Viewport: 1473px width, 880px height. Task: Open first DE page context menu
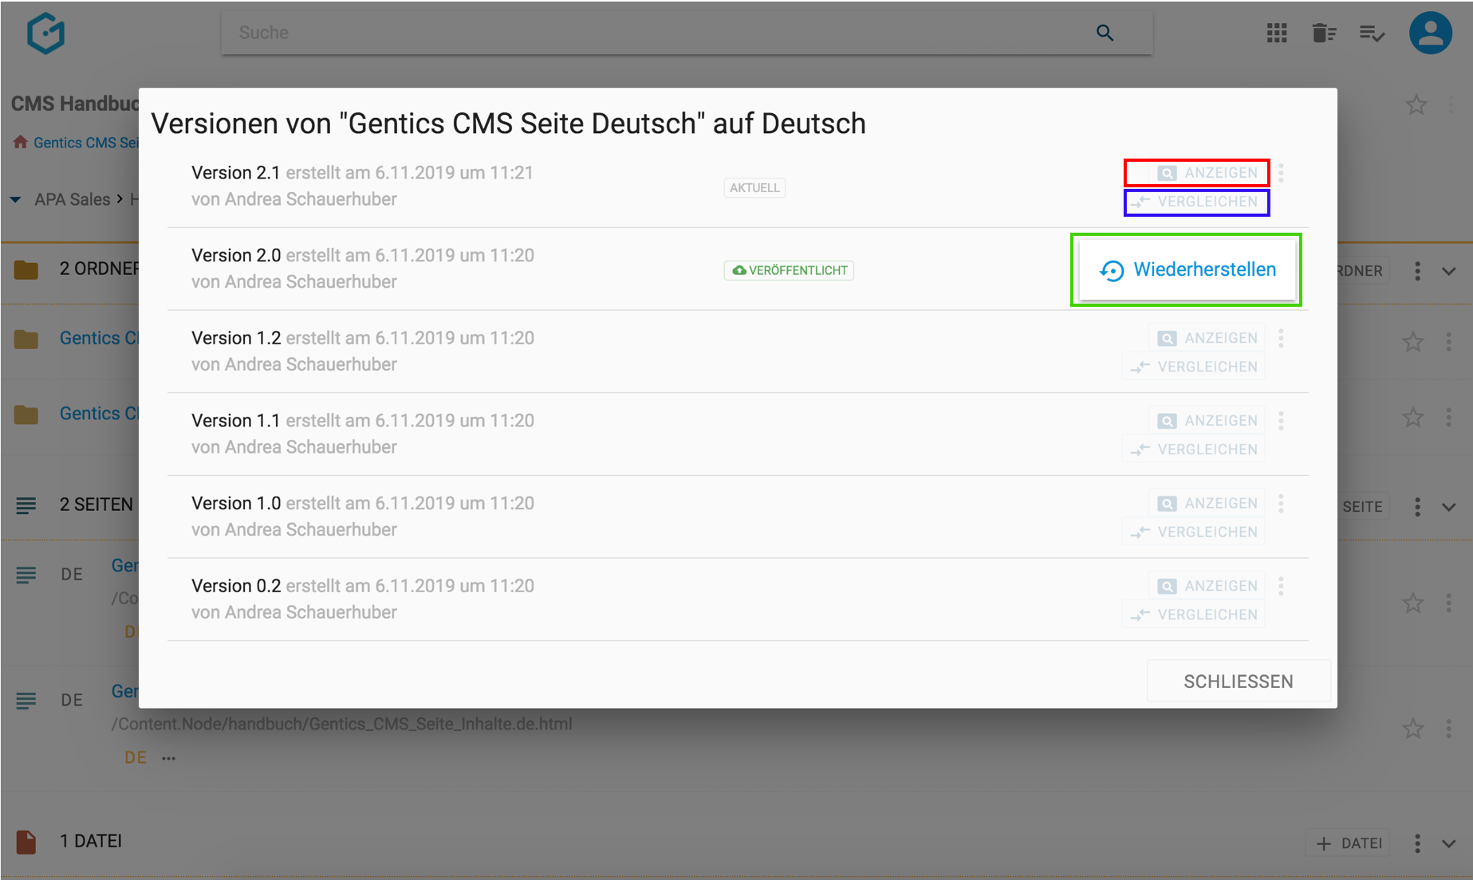point(1449,603)
